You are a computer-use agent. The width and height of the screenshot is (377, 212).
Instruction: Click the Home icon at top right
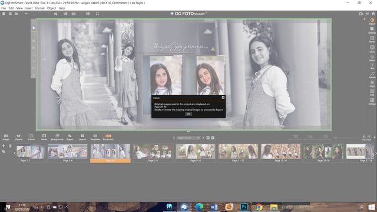(373, 14)
